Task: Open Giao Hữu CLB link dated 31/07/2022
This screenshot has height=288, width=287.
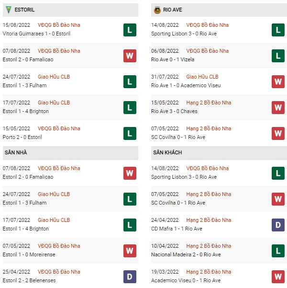Action: (202, 77)
